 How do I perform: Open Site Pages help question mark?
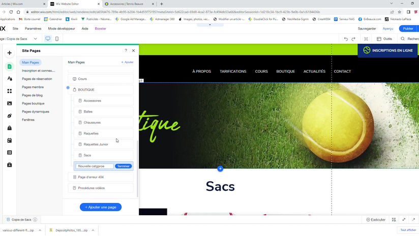click(126, 50)
